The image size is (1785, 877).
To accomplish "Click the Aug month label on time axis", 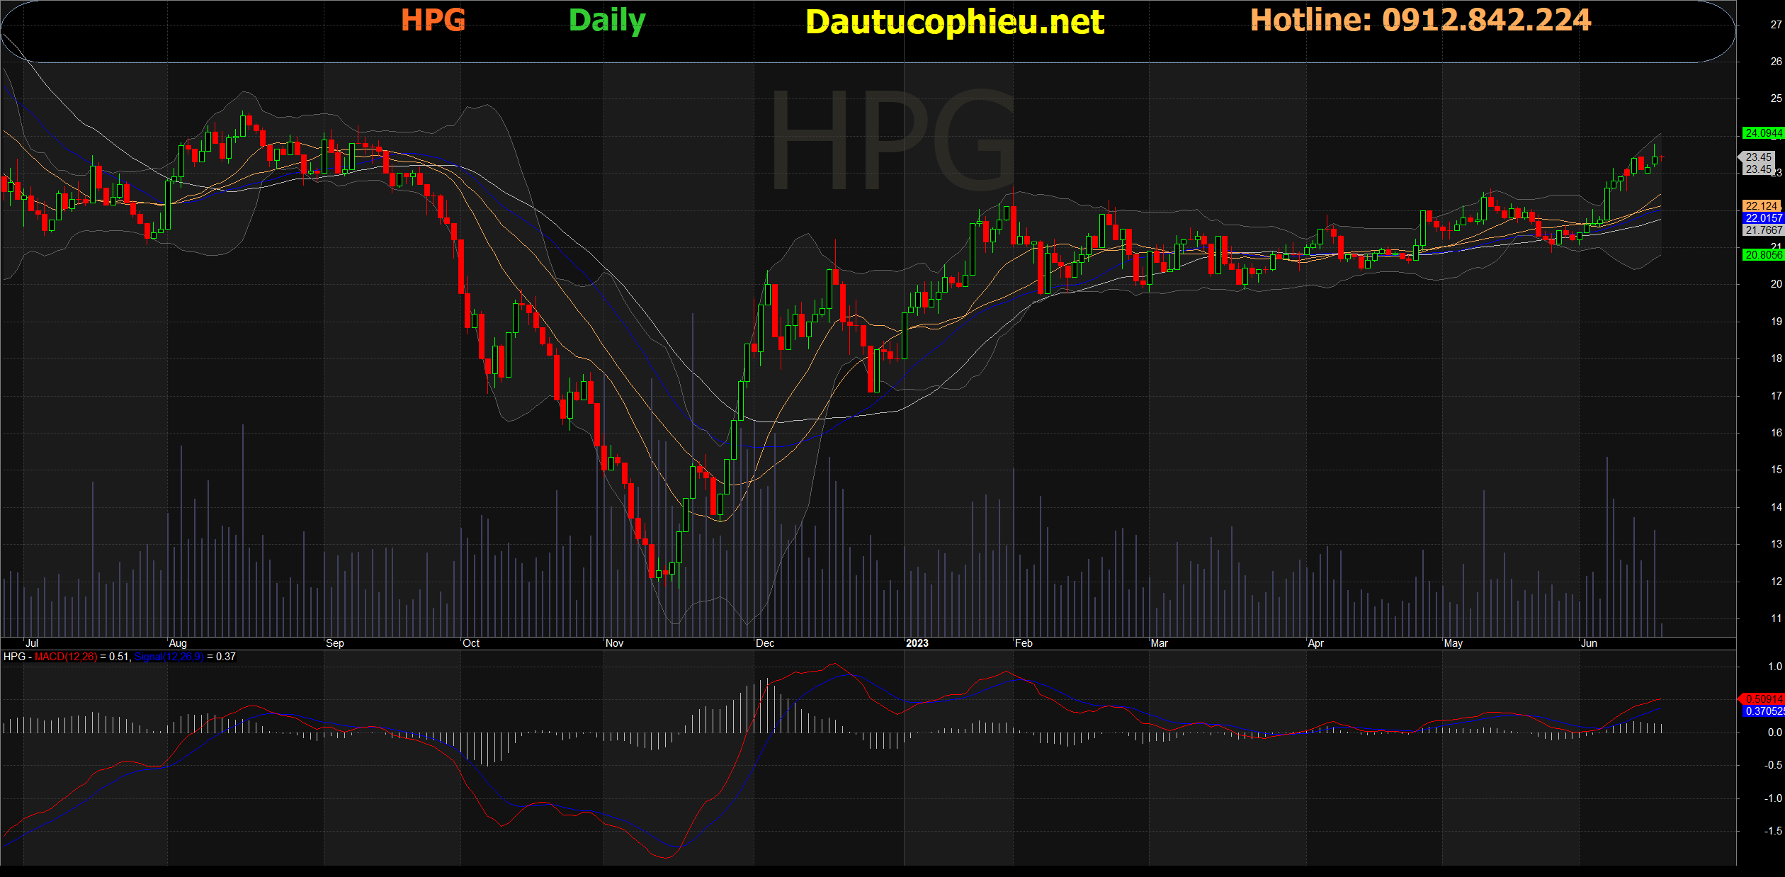I will [x=178, y=643].
